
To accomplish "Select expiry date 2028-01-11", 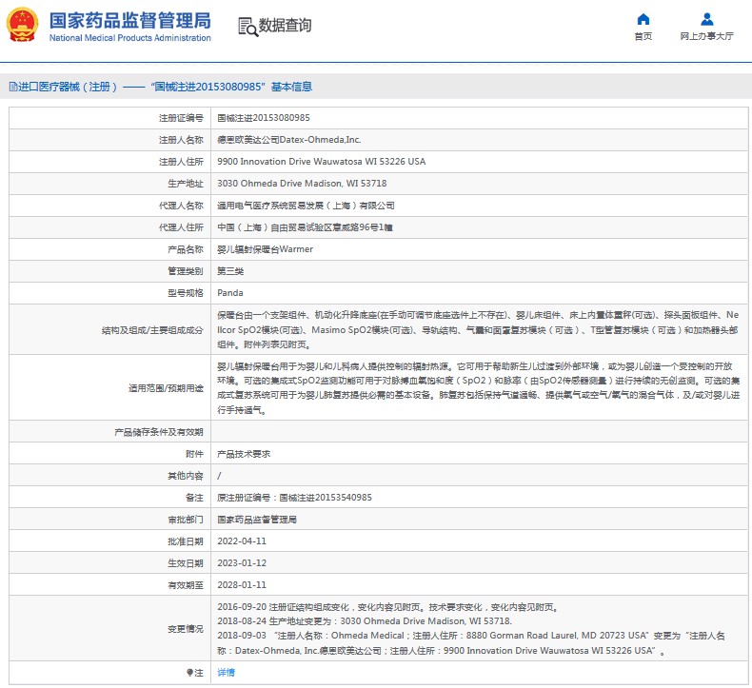I will pos(242,585).
